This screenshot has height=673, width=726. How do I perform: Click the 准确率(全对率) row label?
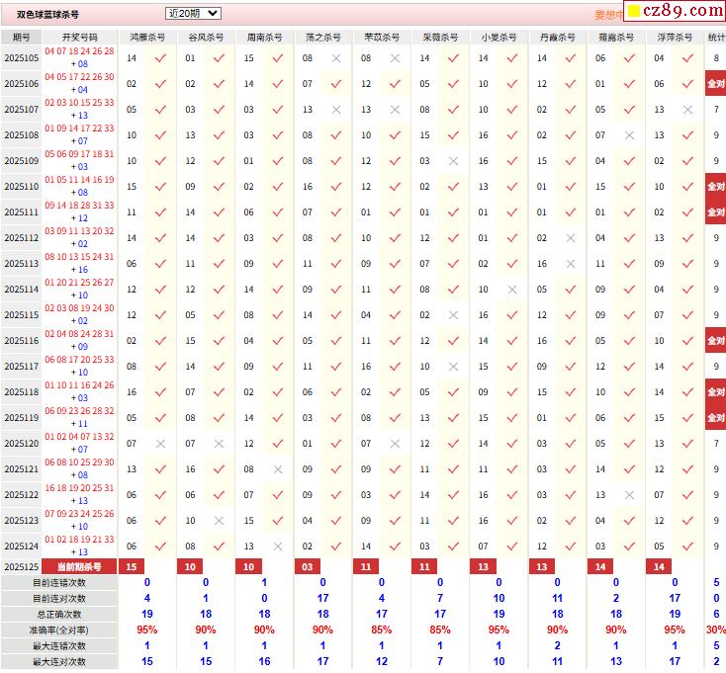pyautogui.click(x=58, y=630)
